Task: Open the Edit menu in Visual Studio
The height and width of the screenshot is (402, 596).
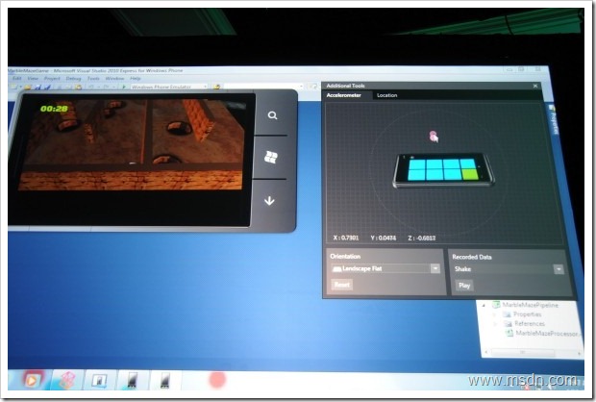Action: pos(16,78)
